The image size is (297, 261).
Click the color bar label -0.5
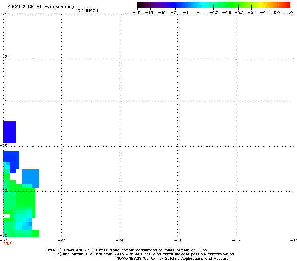(x=239, y=13)
